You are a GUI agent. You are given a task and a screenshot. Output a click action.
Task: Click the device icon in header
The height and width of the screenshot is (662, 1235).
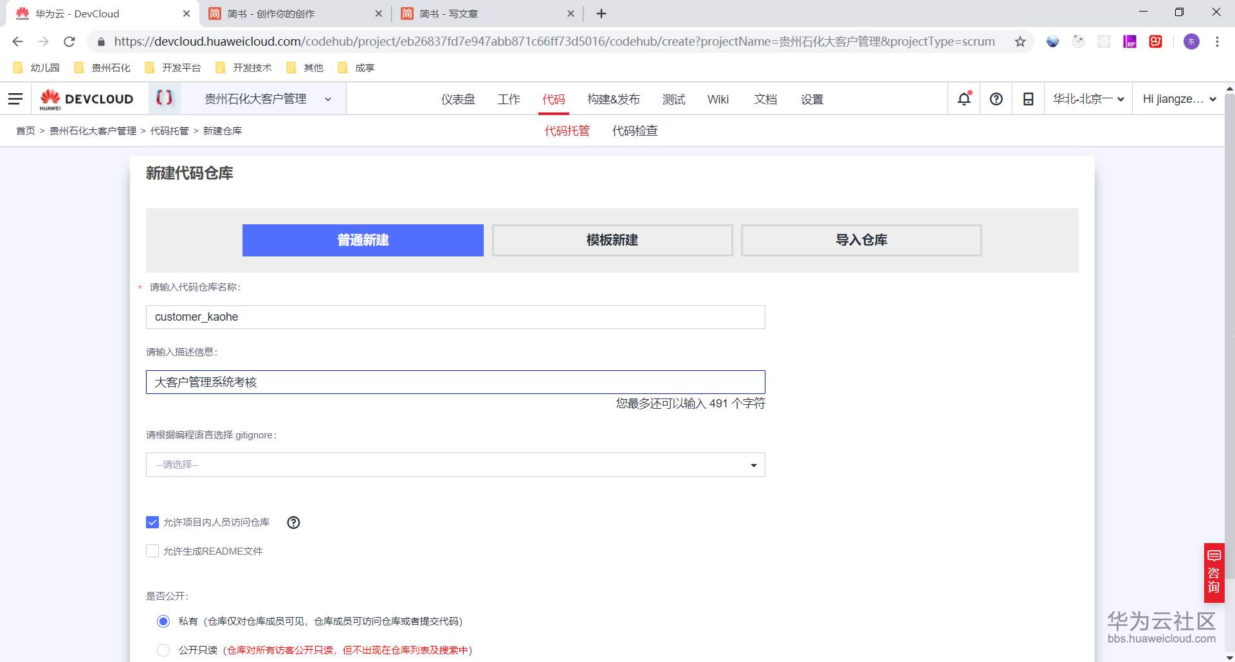[1029, 99]
